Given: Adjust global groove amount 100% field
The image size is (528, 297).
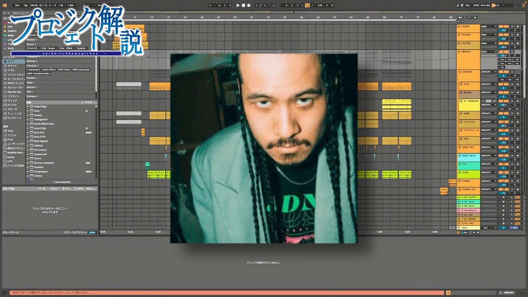Looking at the screenshot, I should pos(92,232).
